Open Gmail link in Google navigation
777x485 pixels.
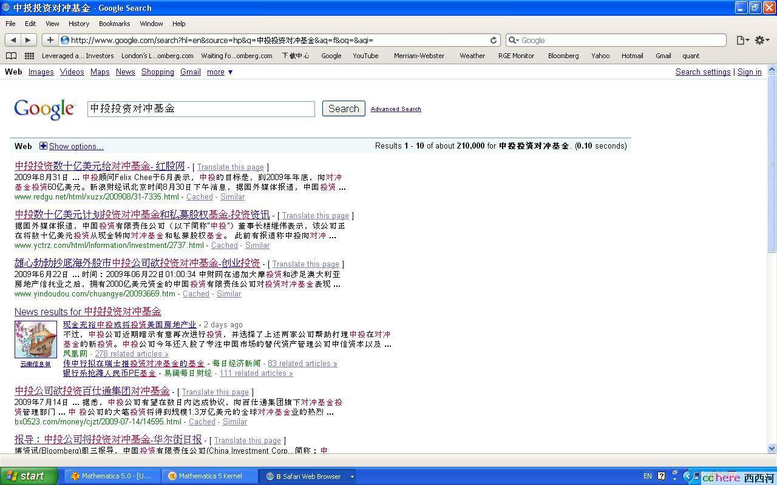pyautogui.click(x=191, y=72)
